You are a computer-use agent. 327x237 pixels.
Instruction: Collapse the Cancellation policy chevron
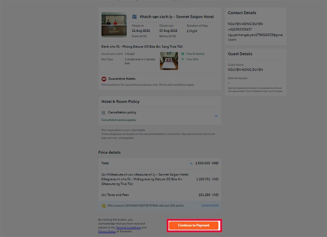pos(216,116)
